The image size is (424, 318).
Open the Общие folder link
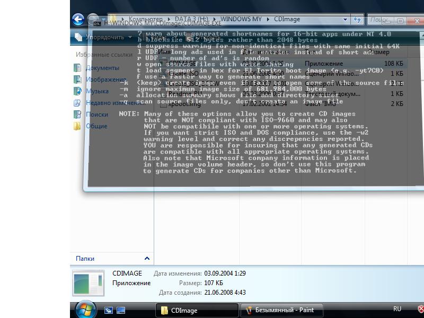click(x=96, y=126)
